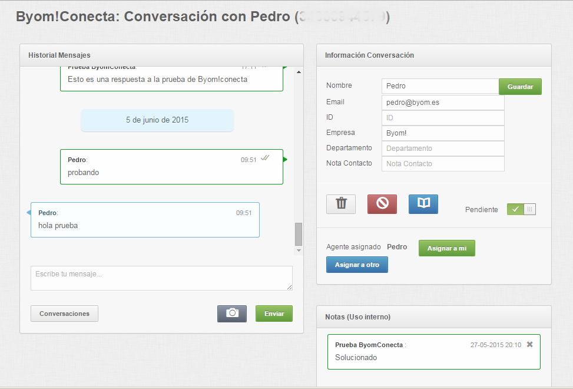This screenshot has width=573, height=389.
Task: Click the red block contact icon
Action: (382, 204)
